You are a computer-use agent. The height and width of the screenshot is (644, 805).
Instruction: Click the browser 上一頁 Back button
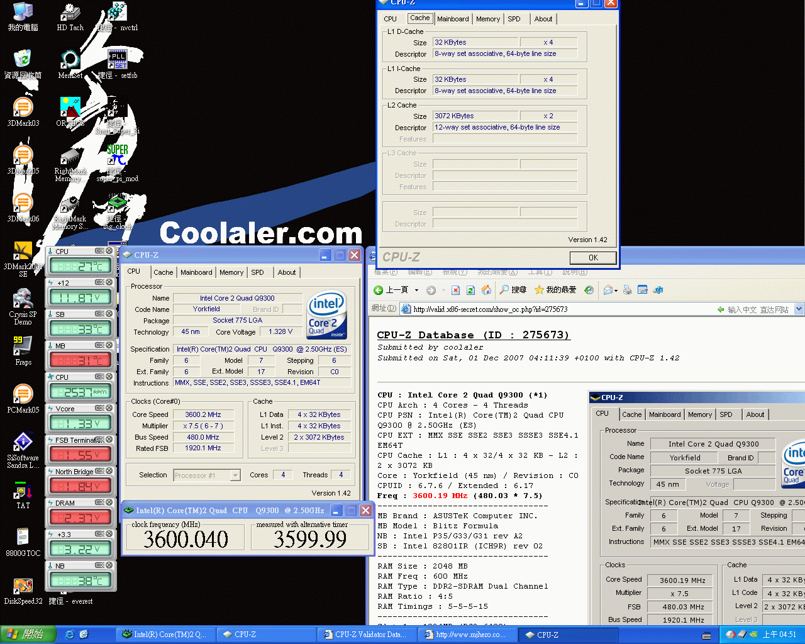click(x=391, y=290)
